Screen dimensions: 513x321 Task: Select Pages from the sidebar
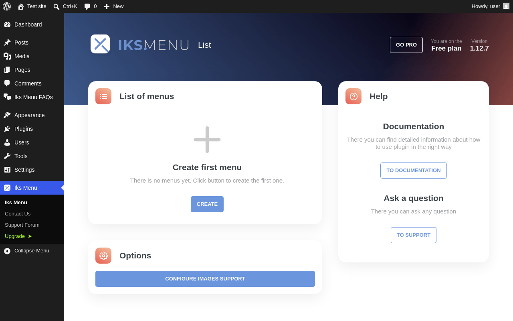click(x=32, y=70)
